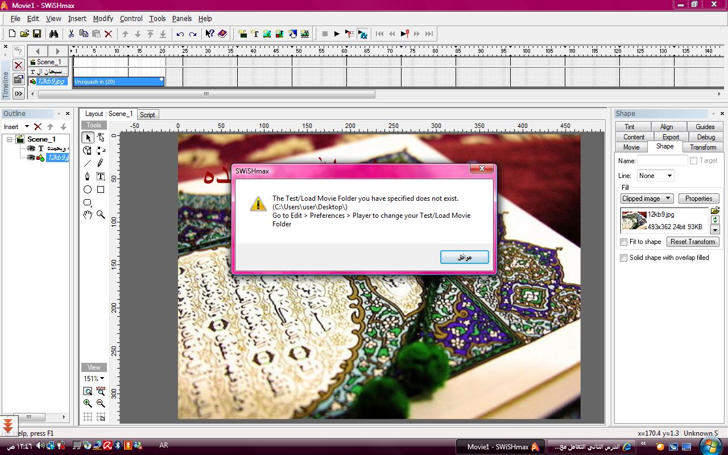Choose the Text tool in Tools panel
This screenshot has width=728, height=455.
point(101,176)
